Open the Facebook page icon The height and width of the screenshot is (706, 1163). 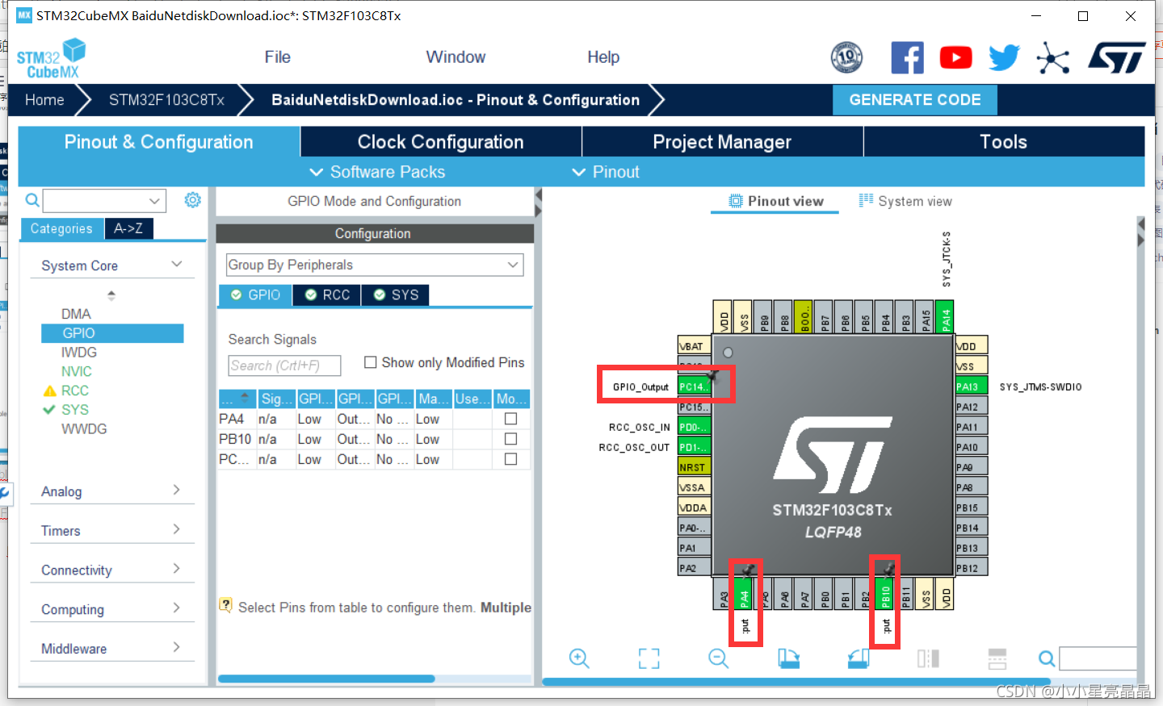coord(907,57)
